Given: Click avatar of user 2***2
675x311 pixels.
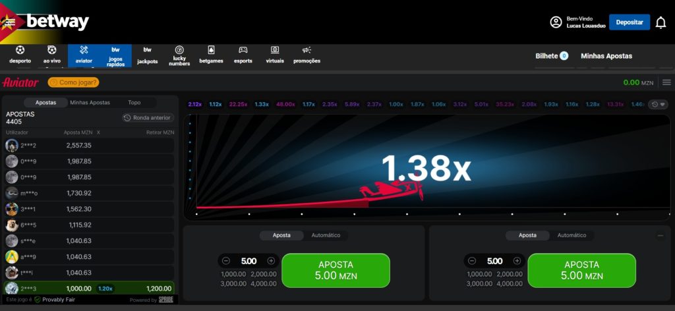Looking at the screenshot, I should click(12, 146).
